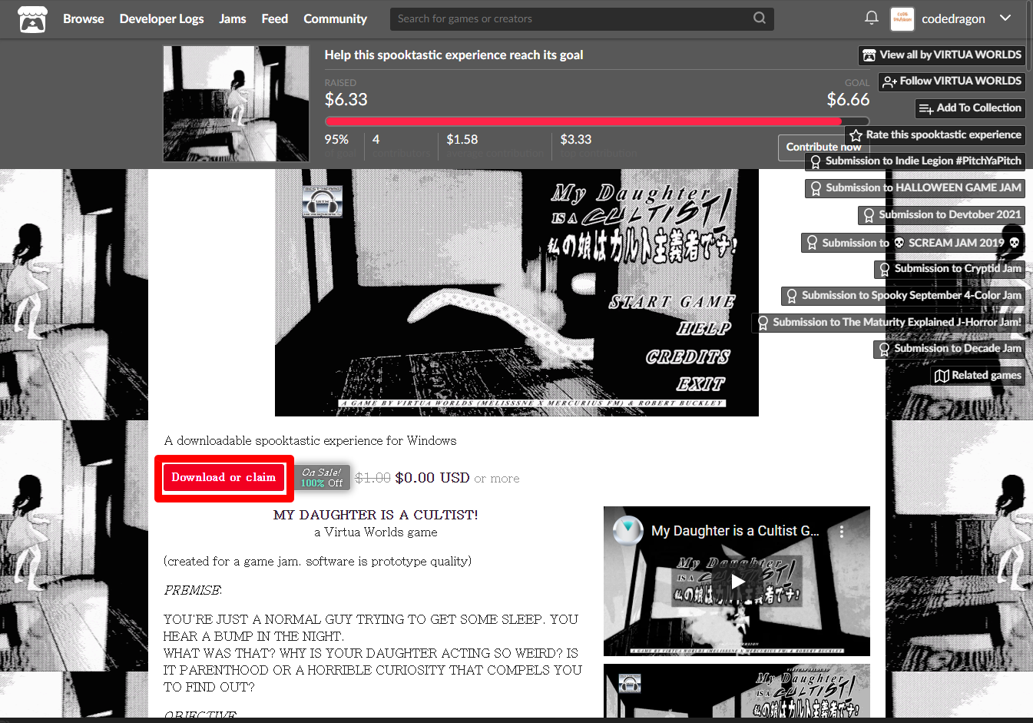
Task: Open the codedragon avatar image
Action: click(x=902, y=19)
